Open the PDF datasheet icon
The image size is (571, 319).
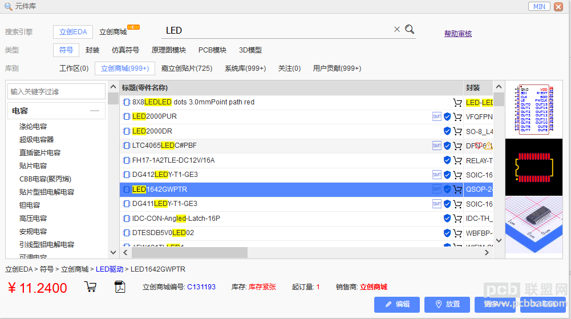(120, 287)
